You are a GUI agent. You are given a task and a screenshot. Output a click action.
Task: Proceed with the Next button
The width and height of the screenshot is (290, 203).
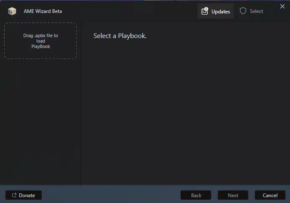pos(233,195)
